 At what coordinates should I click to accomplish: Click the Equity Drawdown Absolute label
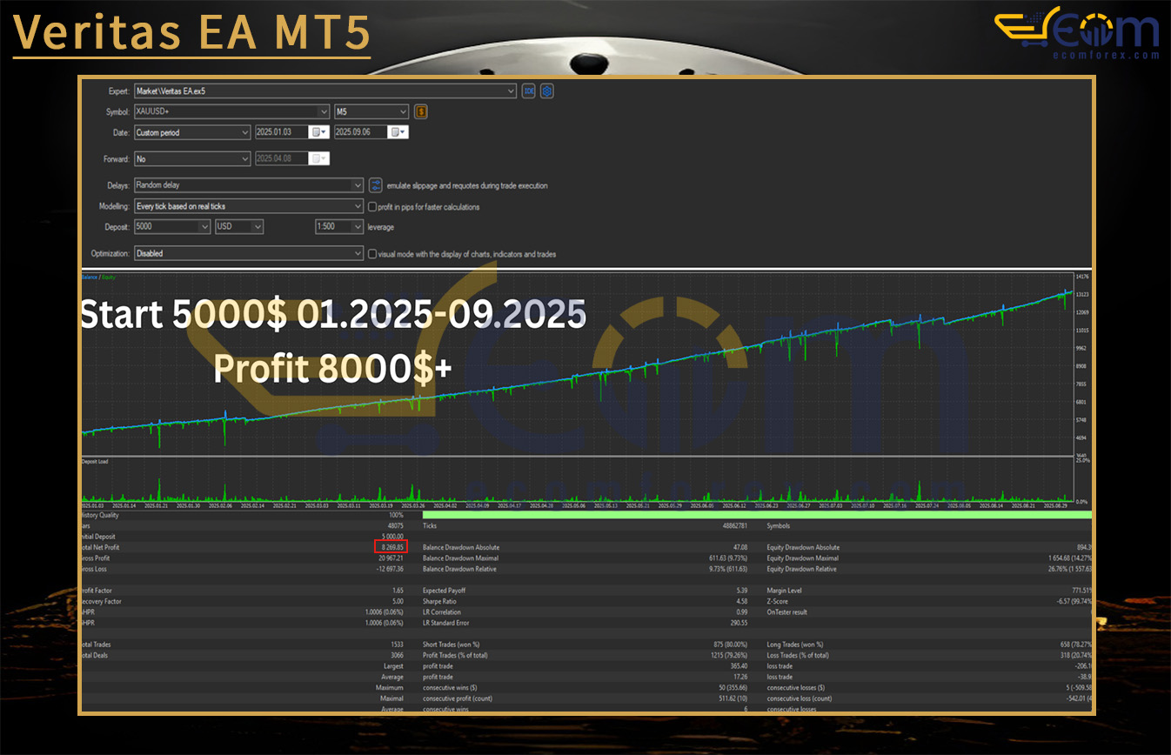[x=804, y=547]
